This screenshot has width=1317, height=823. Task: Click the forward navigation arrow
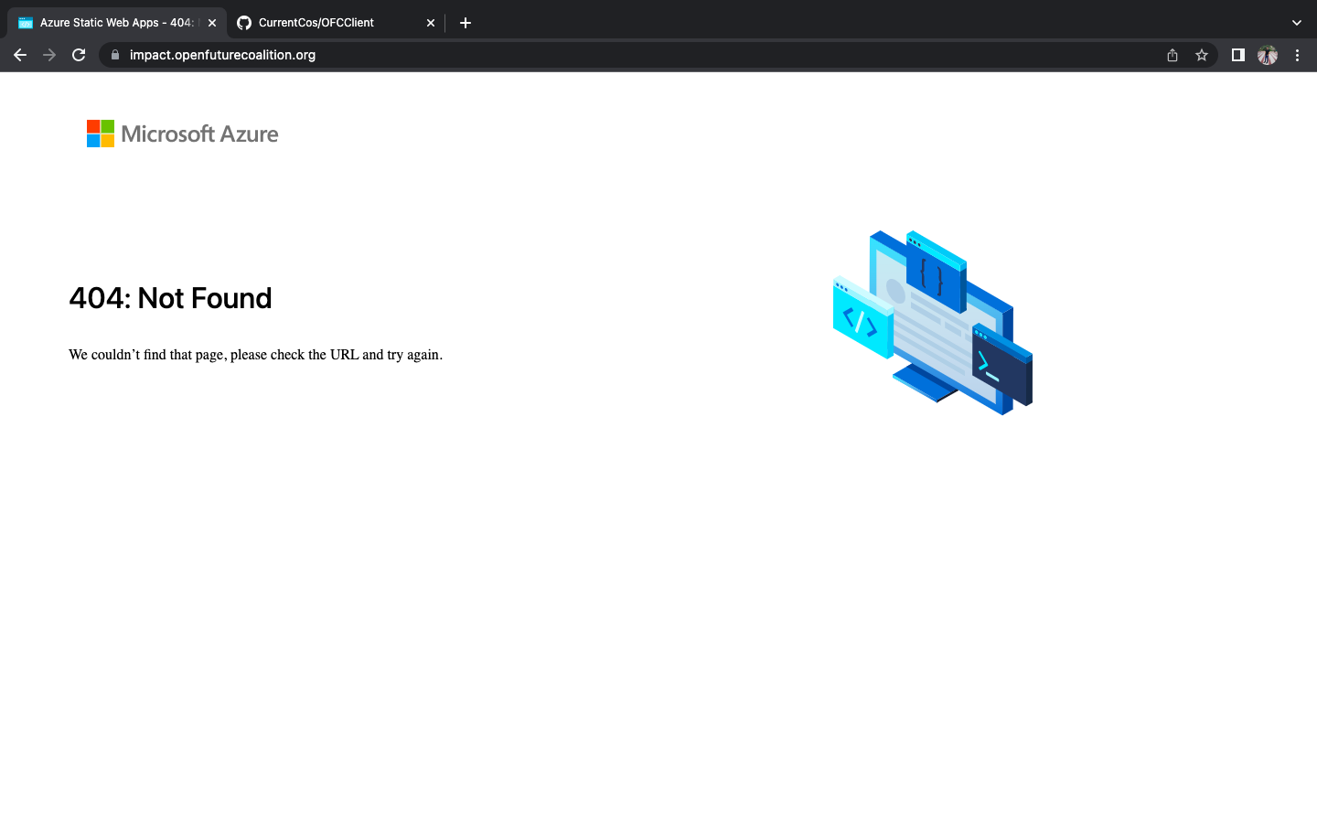tap(49, 55)
